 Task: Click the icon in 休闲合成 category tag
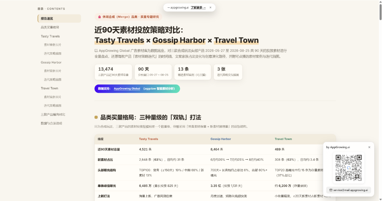pyautogui.click(x=99, y=17)
